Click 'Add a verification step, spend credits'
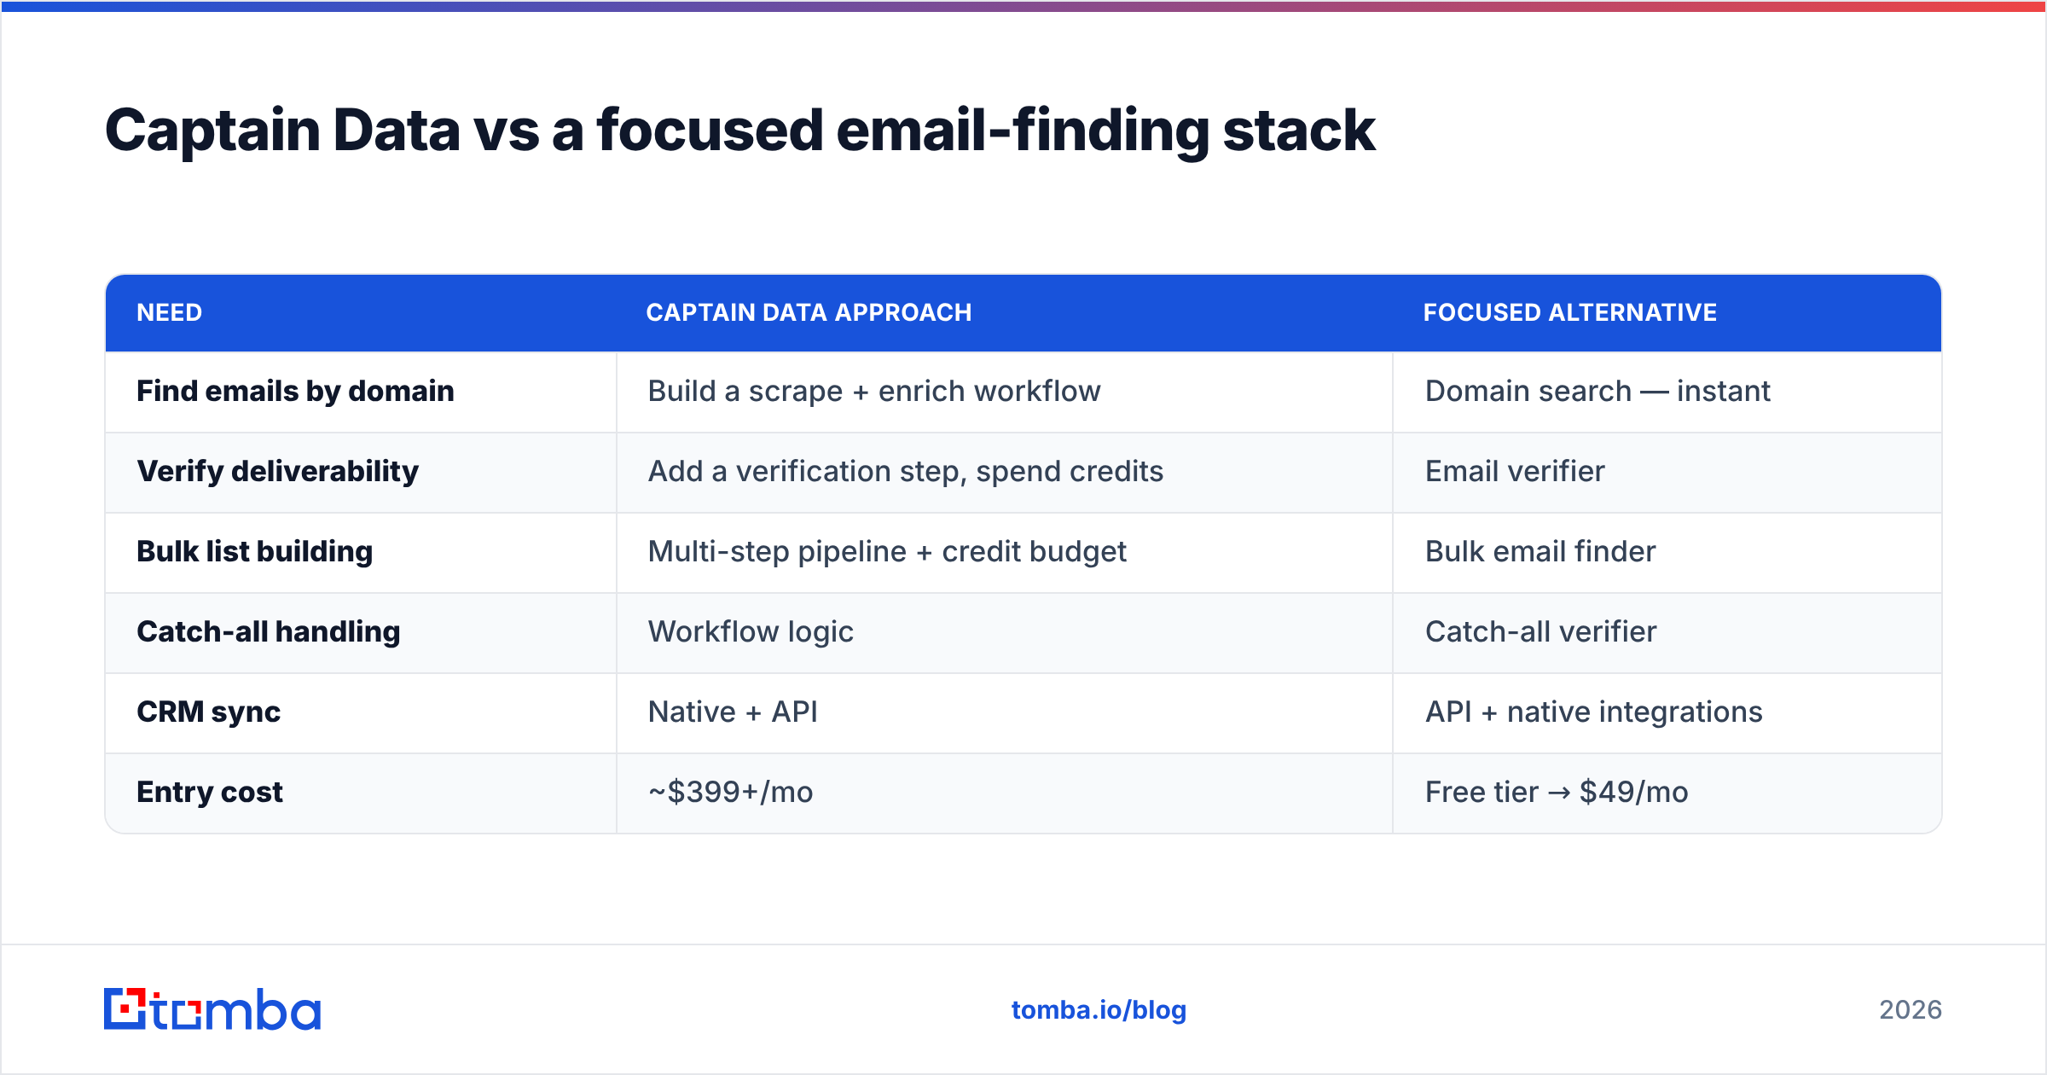The height and width of the screenshot is (1075, 2047). (x=906, y=471)
